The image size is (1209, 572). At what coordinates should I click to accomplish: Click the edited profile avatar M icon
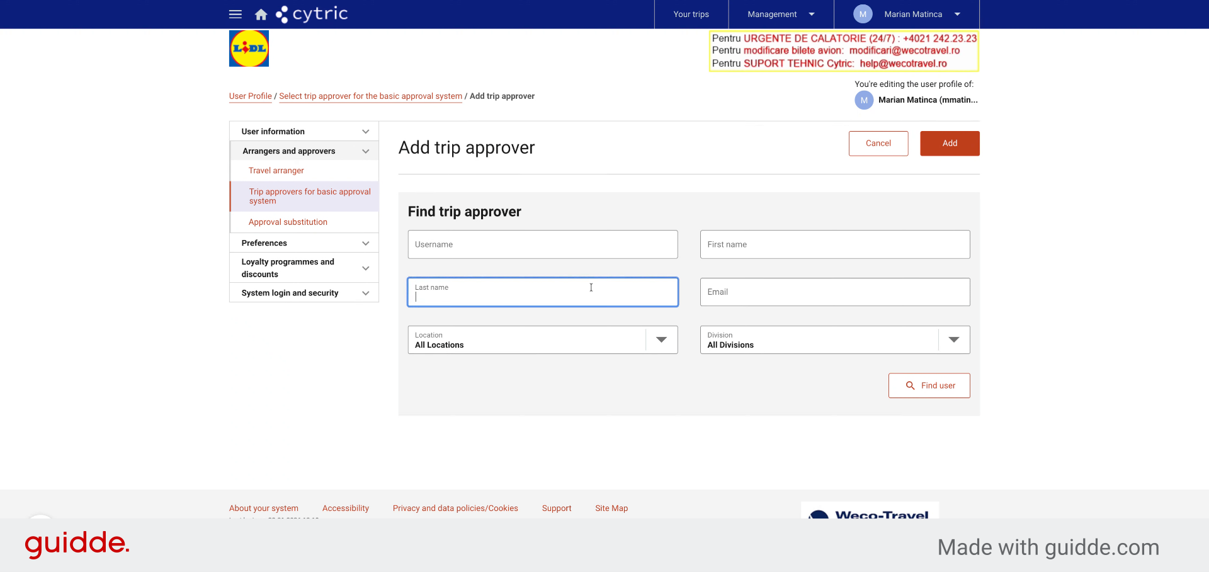(864, 100)
